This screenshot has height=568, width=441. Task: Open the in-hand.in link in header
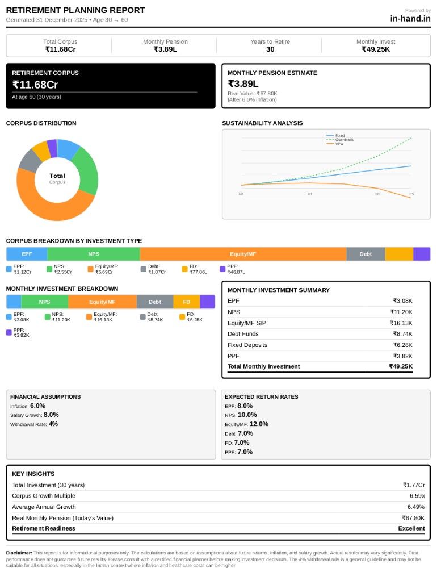click(410, 19)
